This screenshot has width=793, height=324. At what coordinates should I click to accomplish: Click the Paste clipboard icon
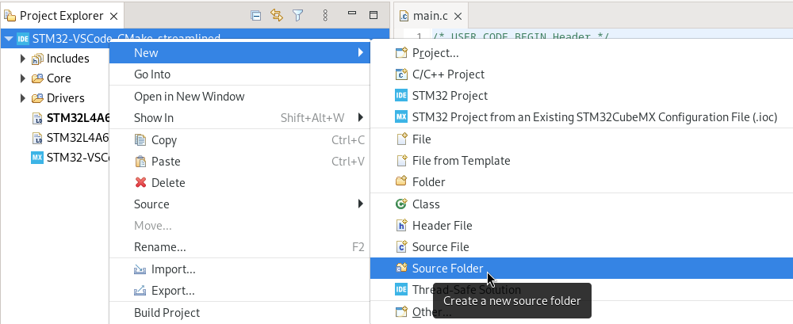(x=140, y=162)
